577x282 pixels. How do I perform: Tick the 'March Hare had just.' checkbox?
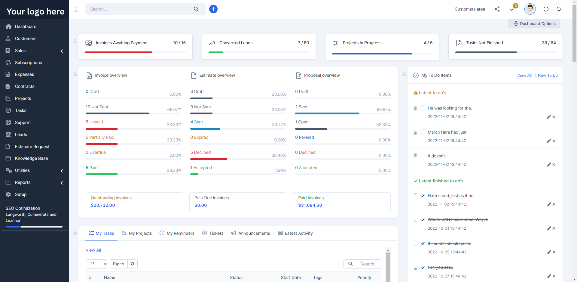click(423, 132)
